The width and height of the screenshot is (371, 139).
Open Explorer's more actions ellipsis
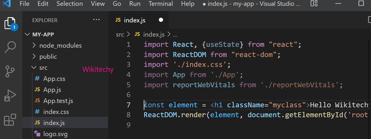(96, 20)
